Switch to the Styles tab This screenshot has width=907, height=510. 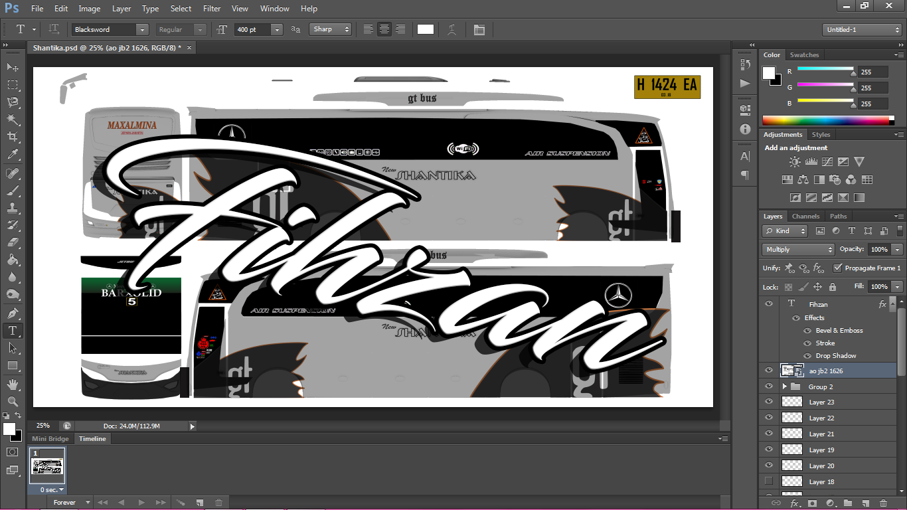pyautogui.click(x=821, y=135)
